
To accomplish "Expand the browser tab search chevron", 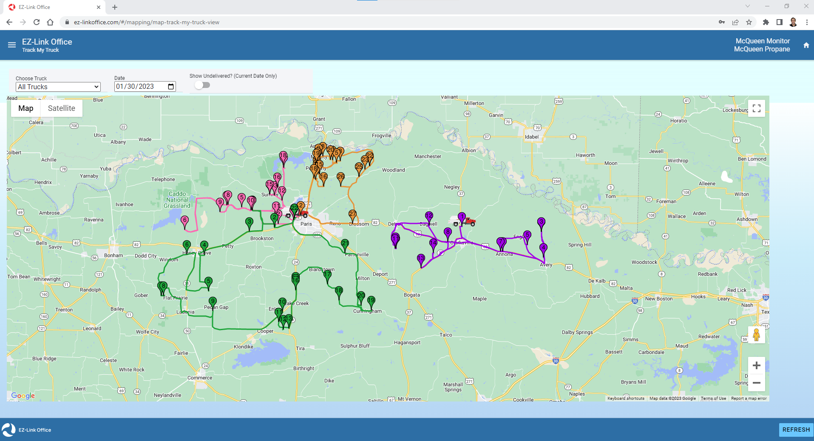I will [747, 6].
